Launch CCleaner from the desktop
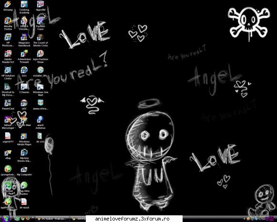 [x=24, y=88]
